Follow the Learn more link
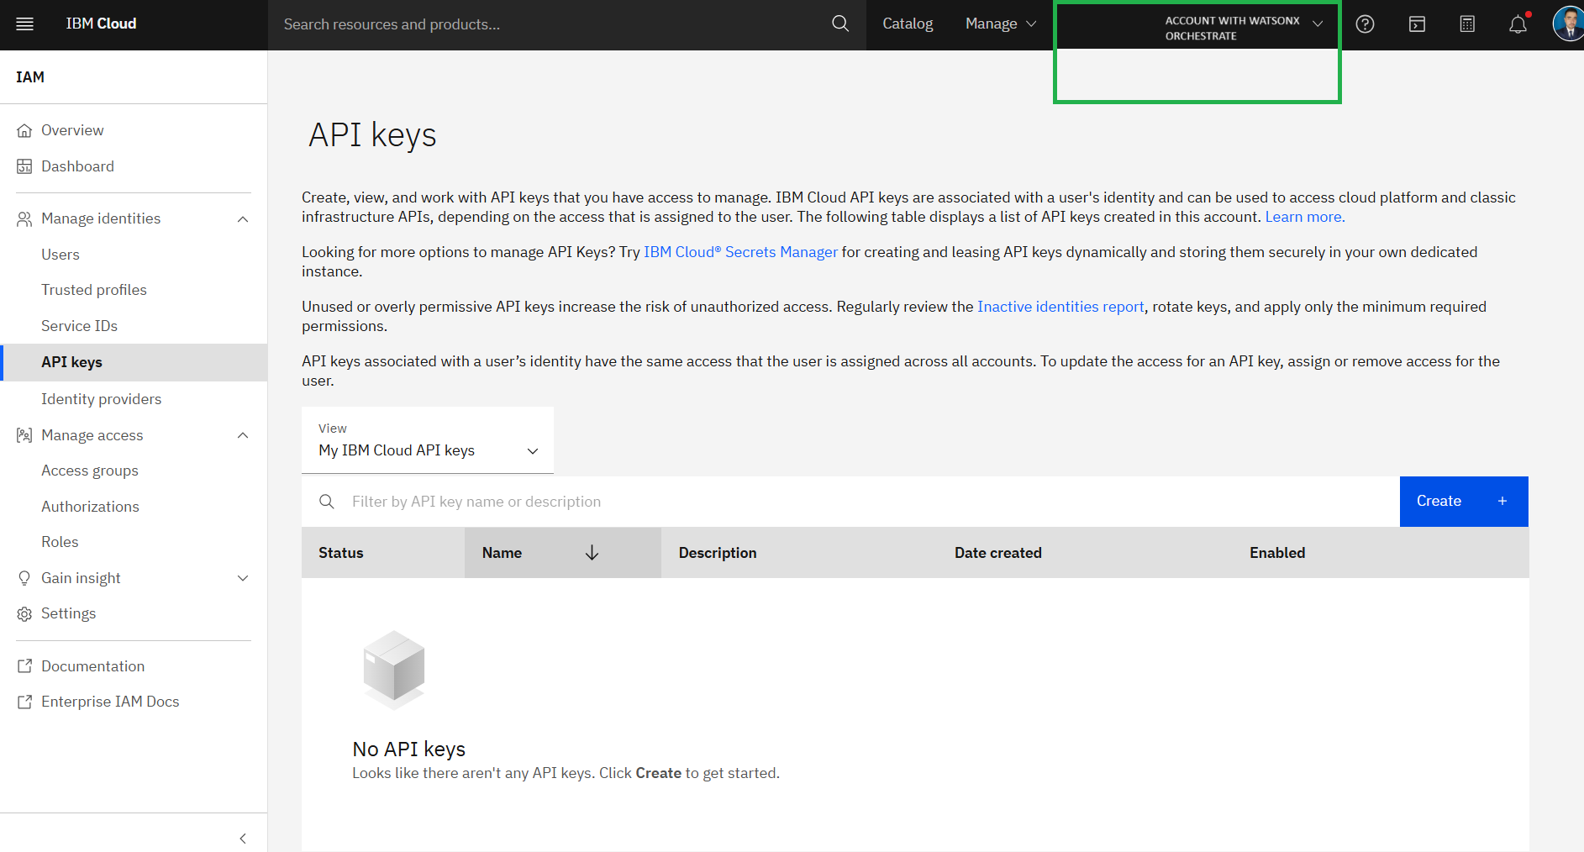 [1304, 217]
